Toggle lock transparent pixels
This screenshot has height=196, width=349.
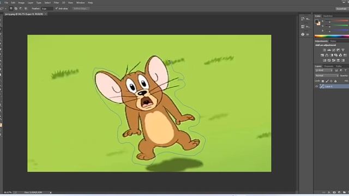coord(323,81)
